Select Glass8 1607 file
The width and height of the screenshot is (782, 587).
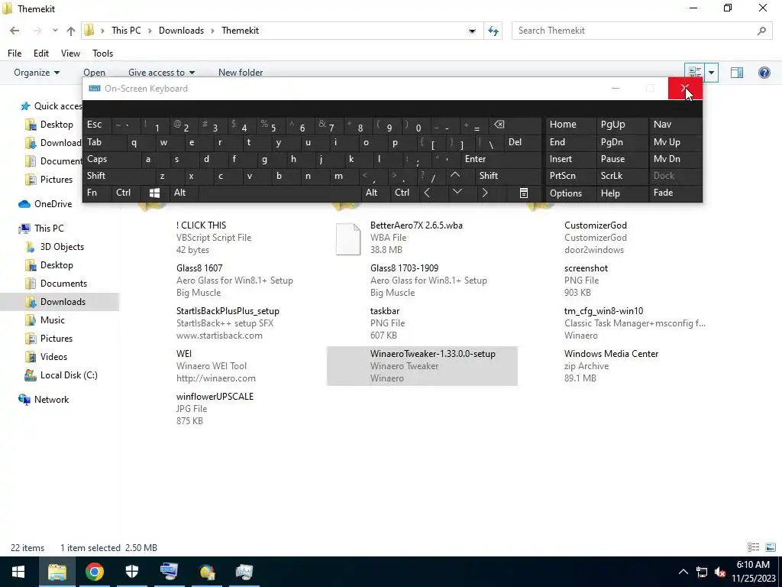click(229, 281)
